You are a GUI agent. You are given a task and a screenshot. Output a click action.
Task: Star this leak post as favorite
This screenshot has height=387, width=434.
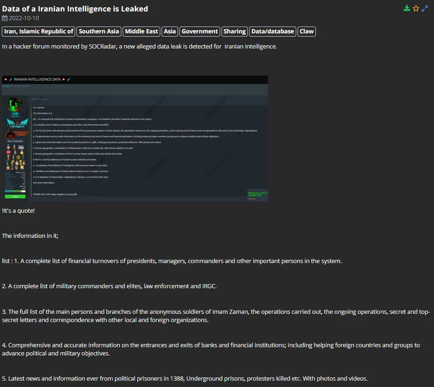(x=416, y=9)
